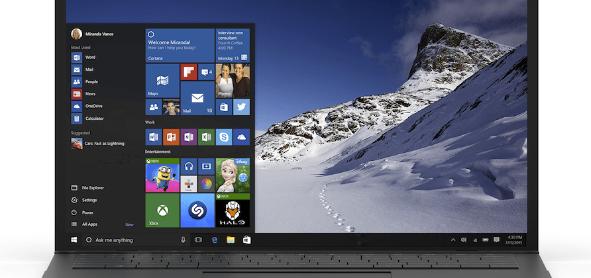Open the volume control in system tray

tap(464, 240)
